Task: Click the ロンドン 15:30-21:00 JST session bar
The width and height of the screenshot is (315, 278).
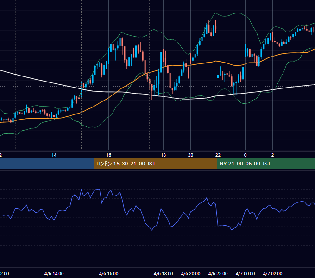Action: pos(155,164)
